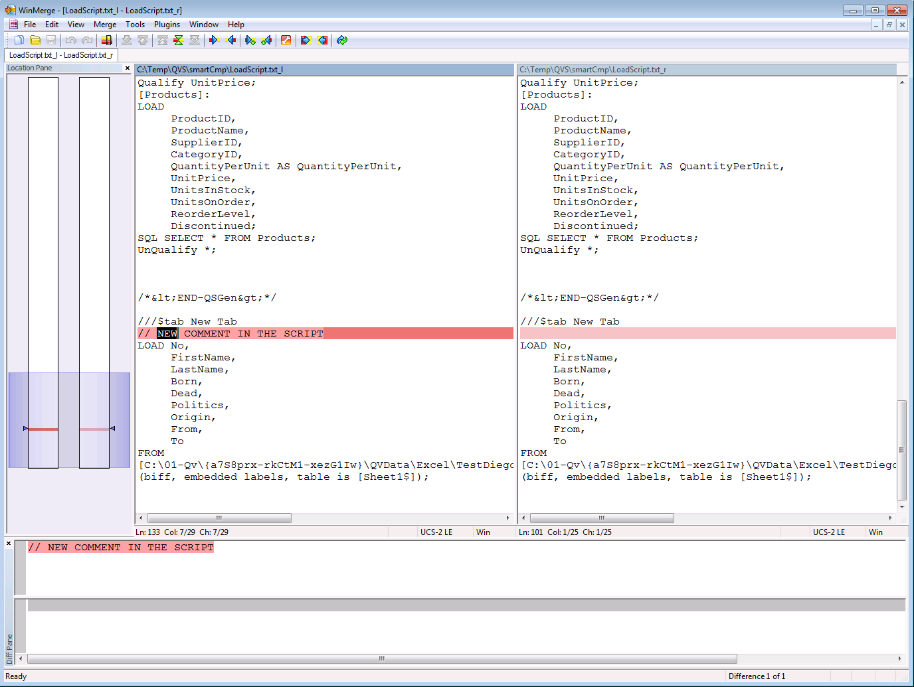Click the Open folder toolbar icon
The height and width of the screenshot is (687, 914).
[35, 40]
